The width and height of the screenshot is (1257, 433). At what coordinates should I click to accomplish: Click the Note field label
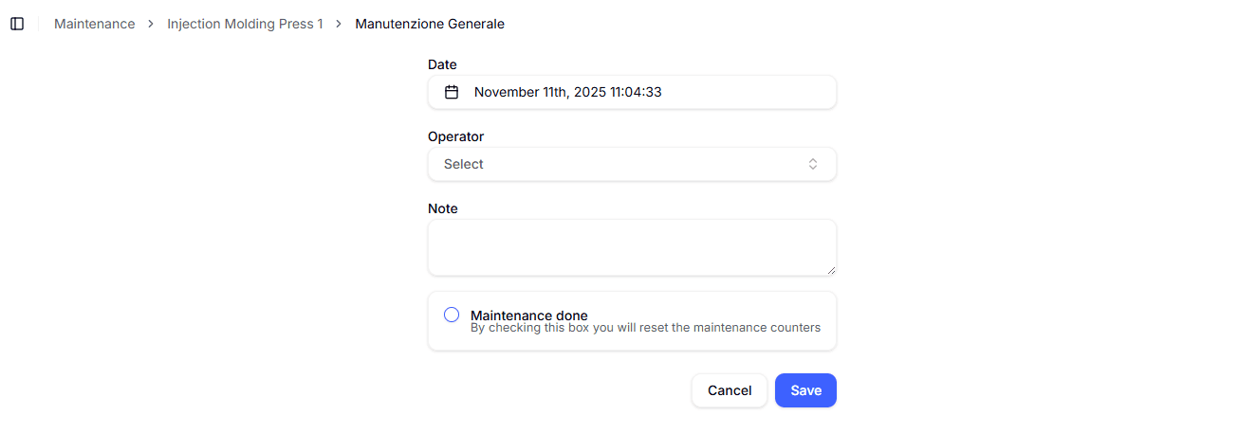point(443,208)
